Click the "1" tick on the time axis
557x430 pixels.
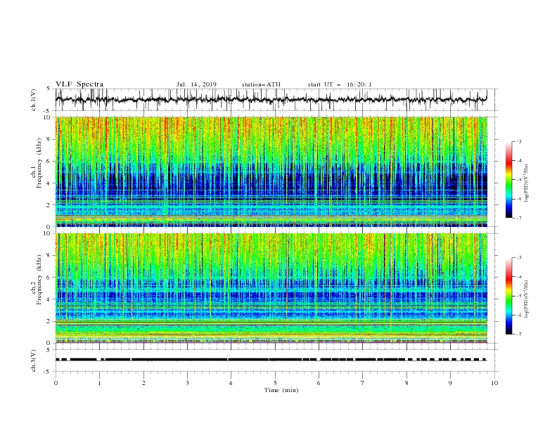point(99,383)
